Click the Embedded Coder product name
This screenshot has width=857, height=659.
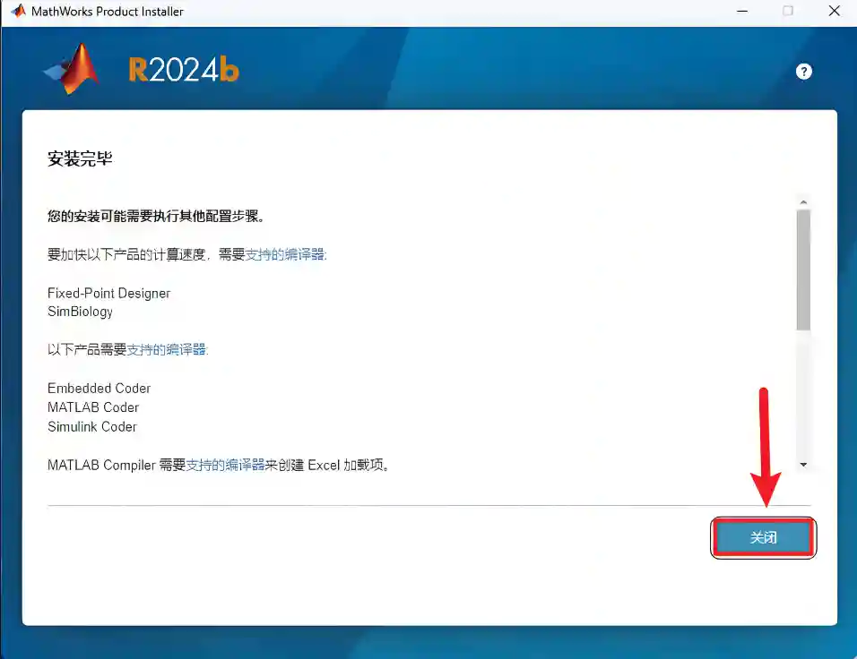pos(99,388)
